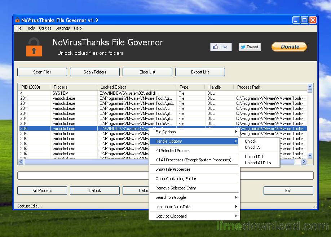Sort by Type column header
The height and width of the screenshot is (237, 331).
190,87
